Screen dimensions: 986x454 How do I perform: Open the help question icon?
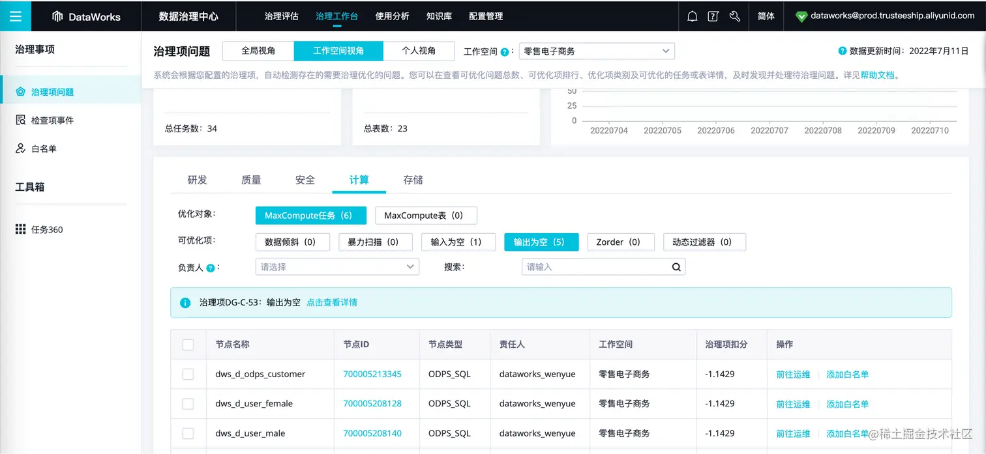713,16
